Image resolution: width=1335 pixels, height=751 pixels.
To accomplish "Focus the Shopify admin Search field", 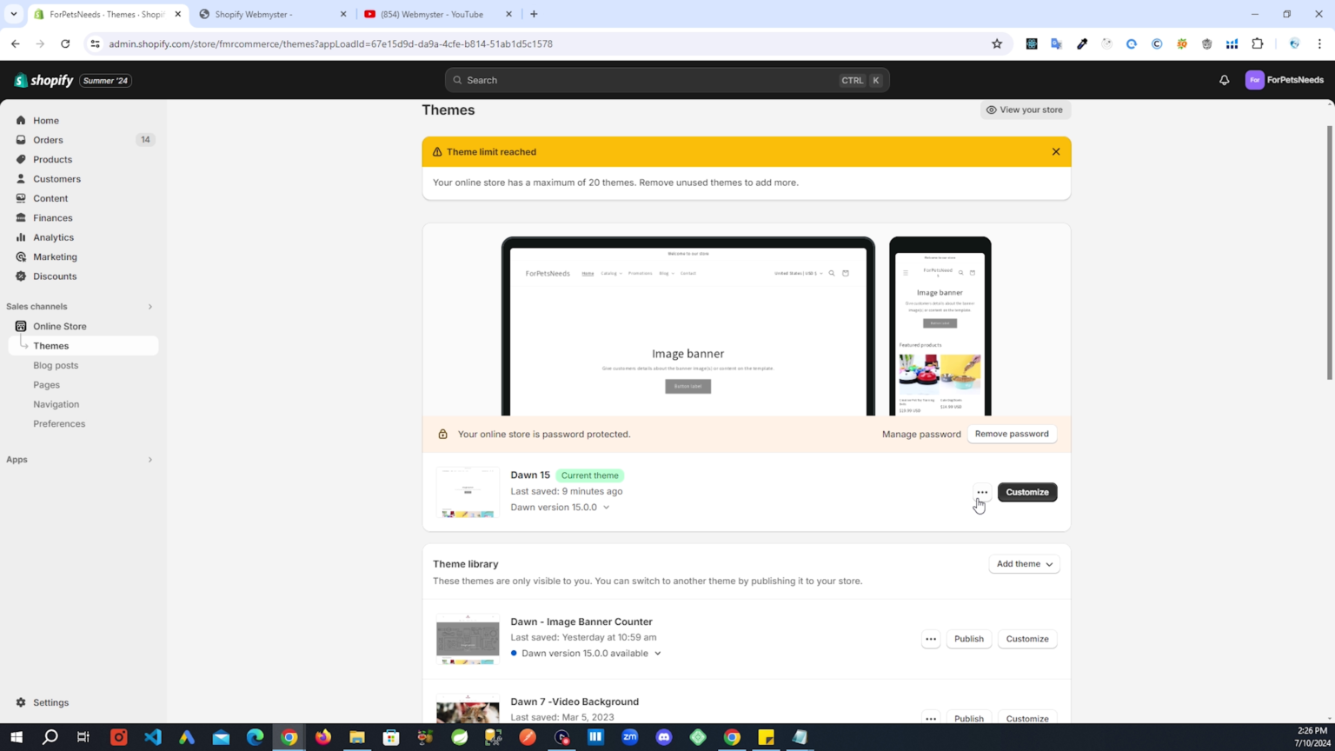I will (x=667, y=80).
